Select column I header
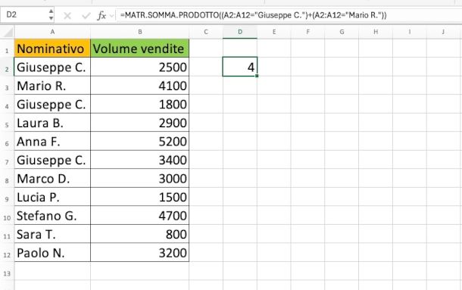The height and width of the screenshot is (290, 462). [x=410, y=32]
